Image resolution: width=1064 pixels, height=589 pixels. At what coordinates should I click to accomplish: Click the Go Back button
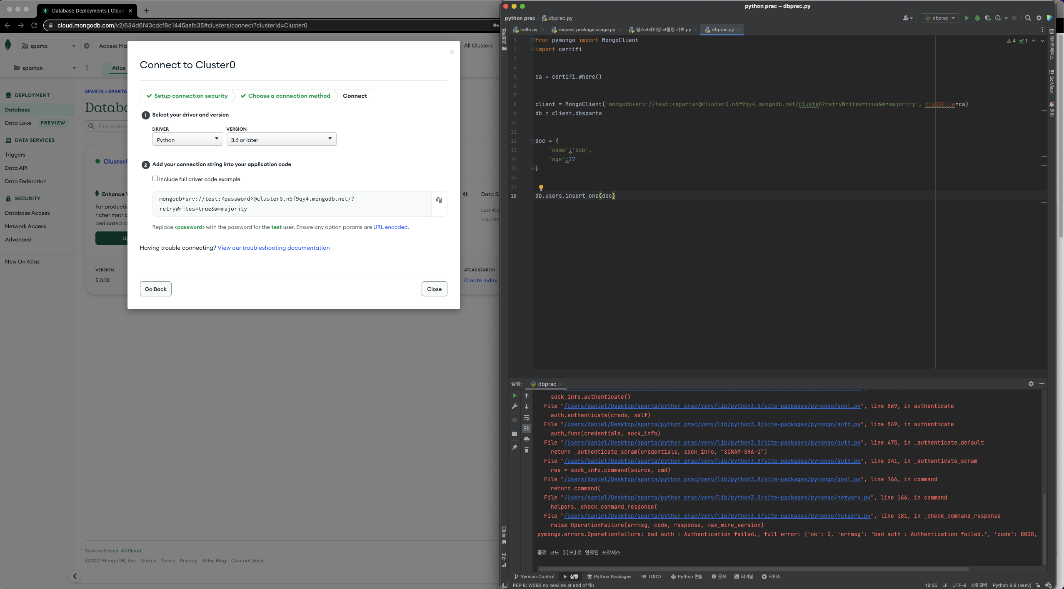pyautogui.click(x=155, y=289)
